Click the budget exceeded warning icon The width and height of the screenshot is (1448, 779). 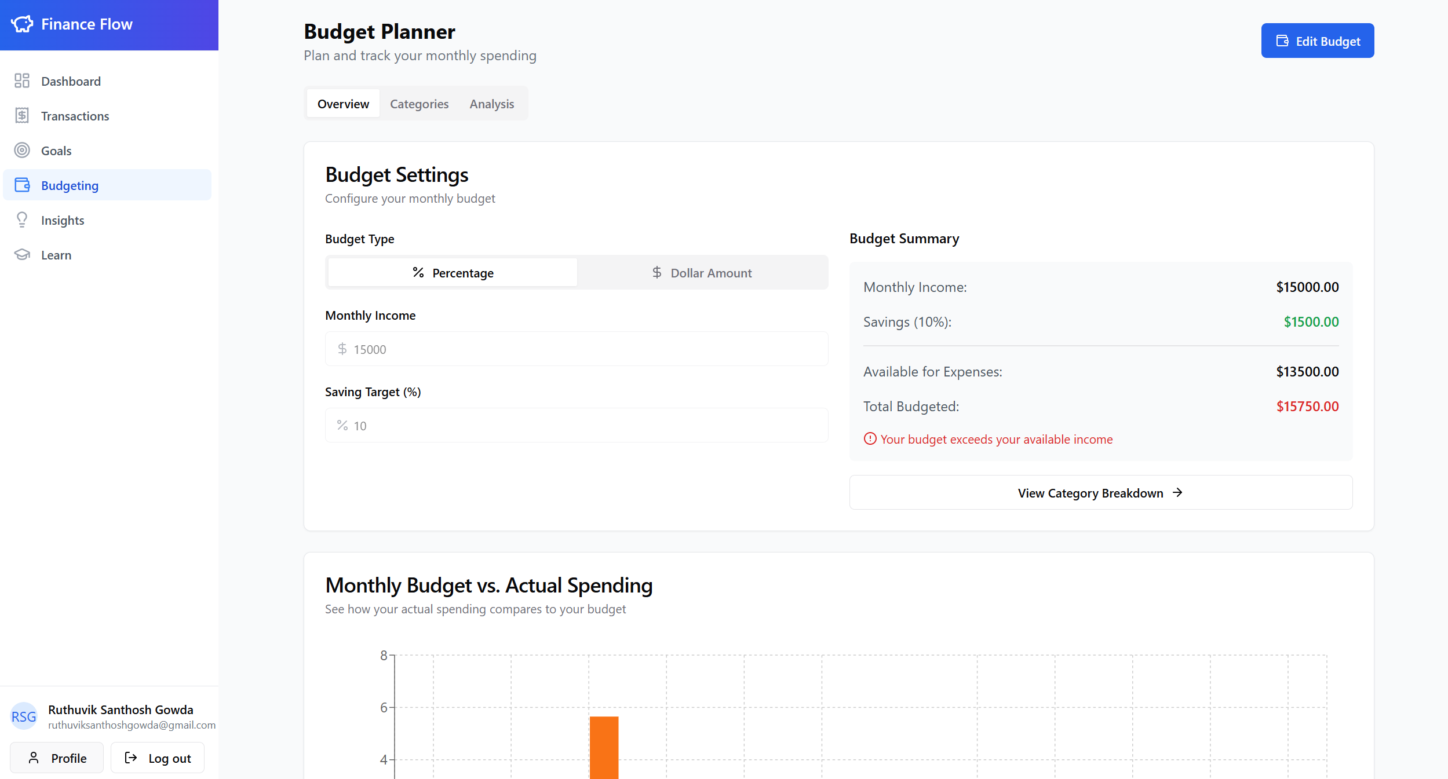(870, 439)
